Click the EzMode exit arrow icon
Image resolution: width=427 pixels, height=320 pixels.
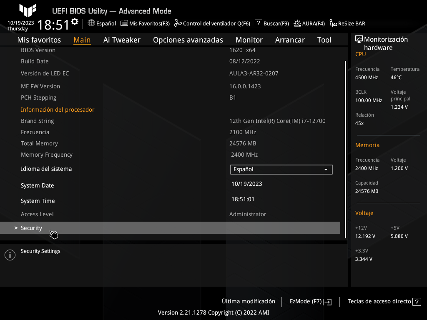(328, 302)
